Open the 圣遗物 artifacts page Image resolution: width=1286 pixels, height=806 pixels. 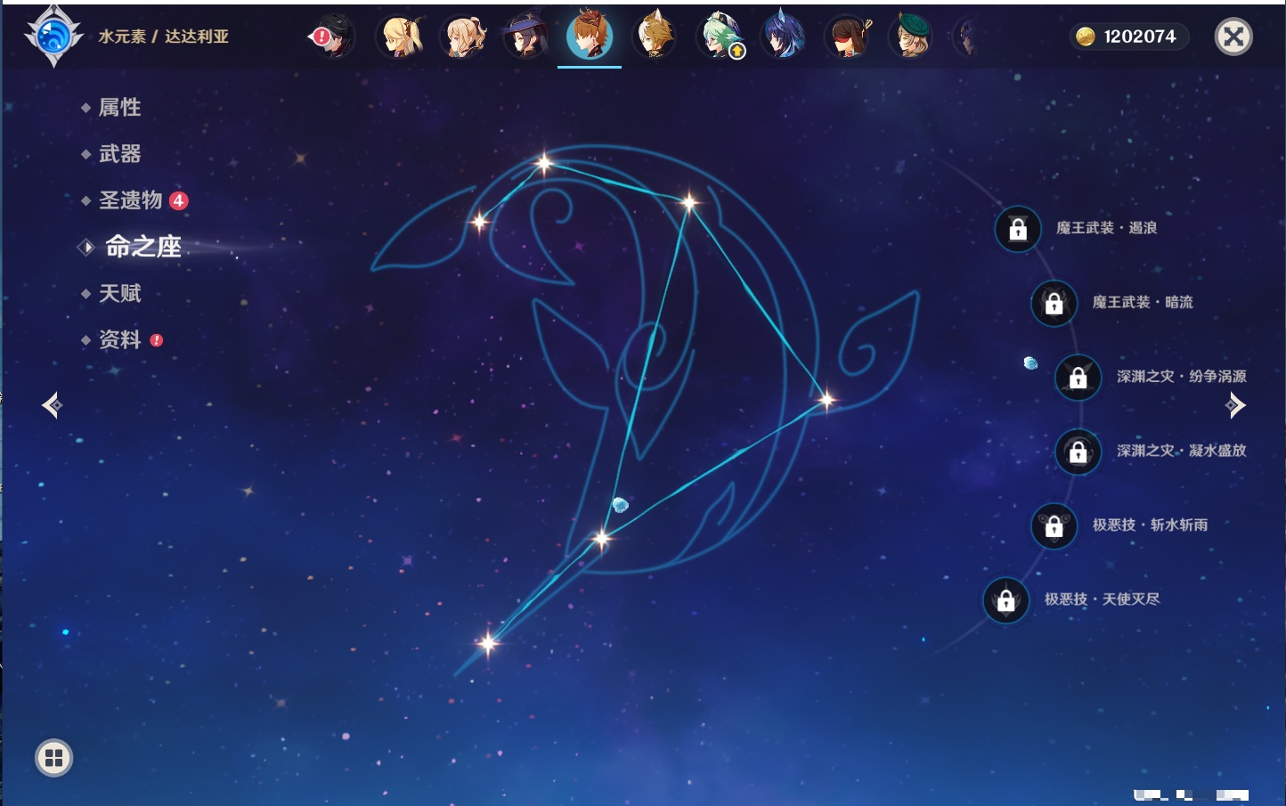pyautogui.click(x=130, y=200)
